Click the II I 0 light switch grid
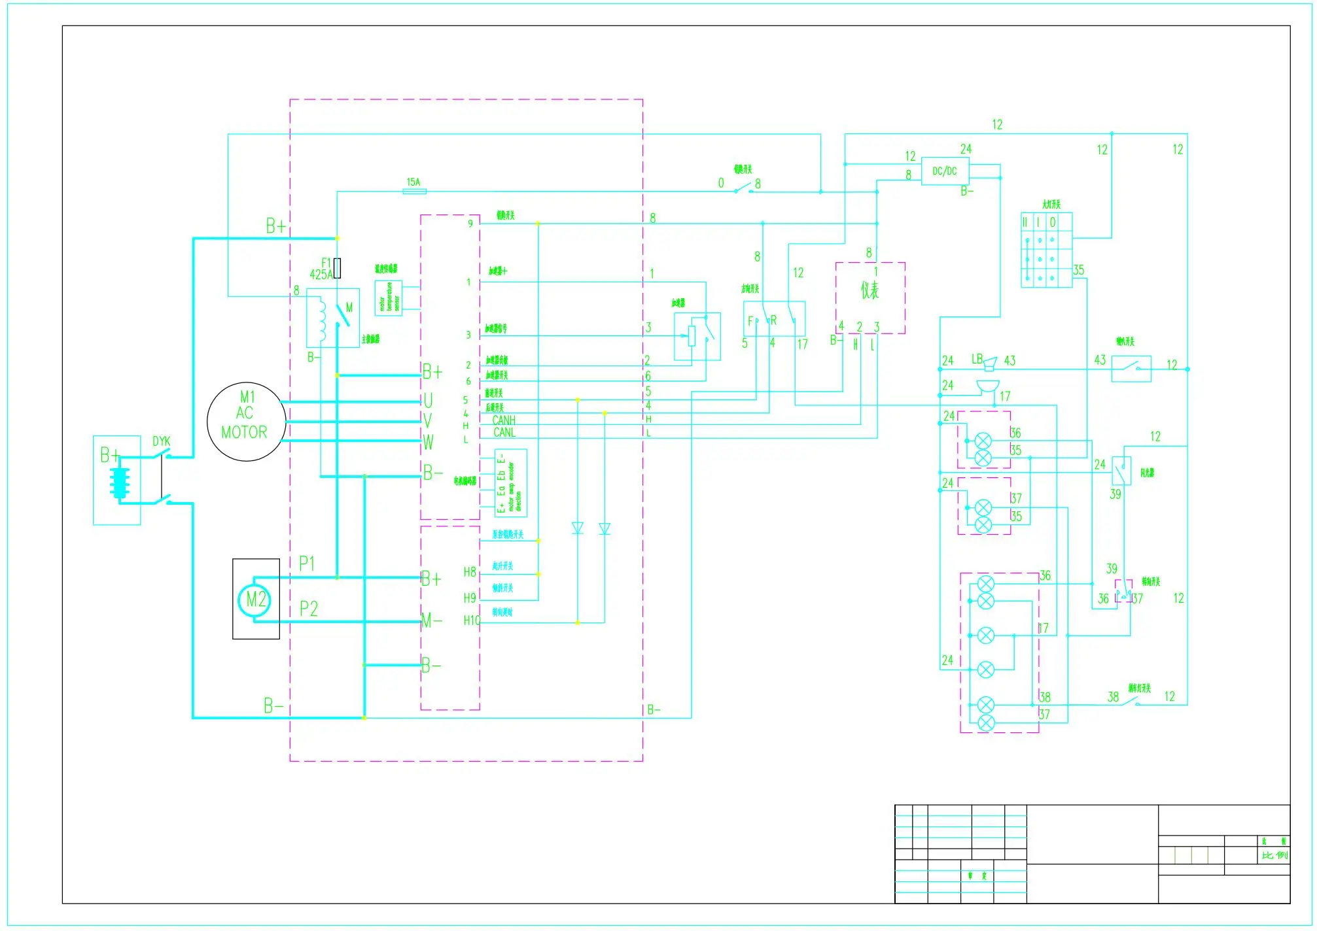This screenshot has height=931, width=1317. [x=1046, y=250]
